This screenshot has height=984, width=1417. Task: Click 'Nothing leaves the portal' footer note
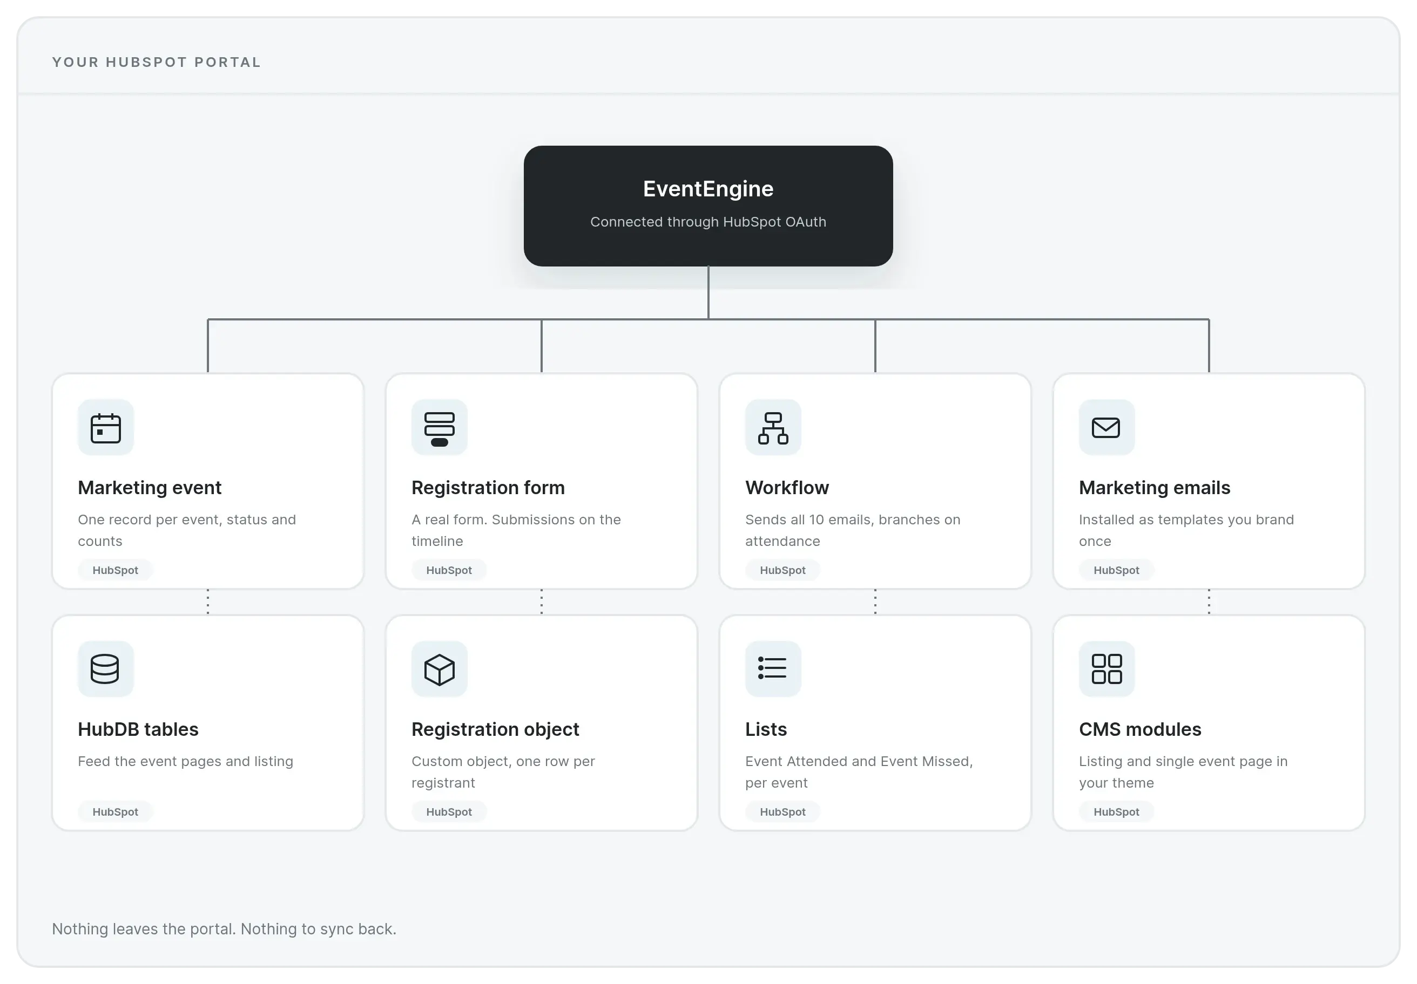(224, 929)
